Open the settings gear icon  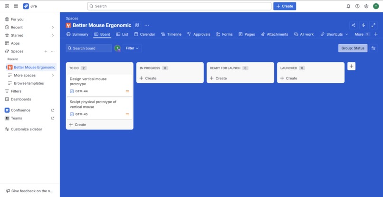coord(366,6)
